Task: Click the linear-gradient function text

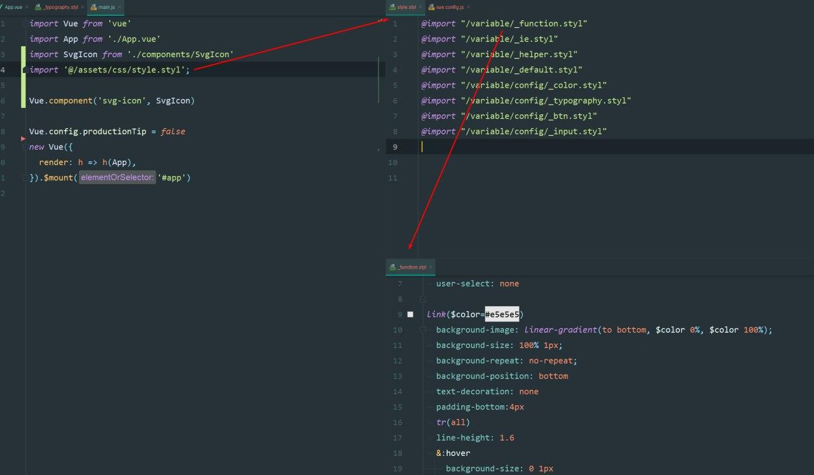Action: coord(561,330)
